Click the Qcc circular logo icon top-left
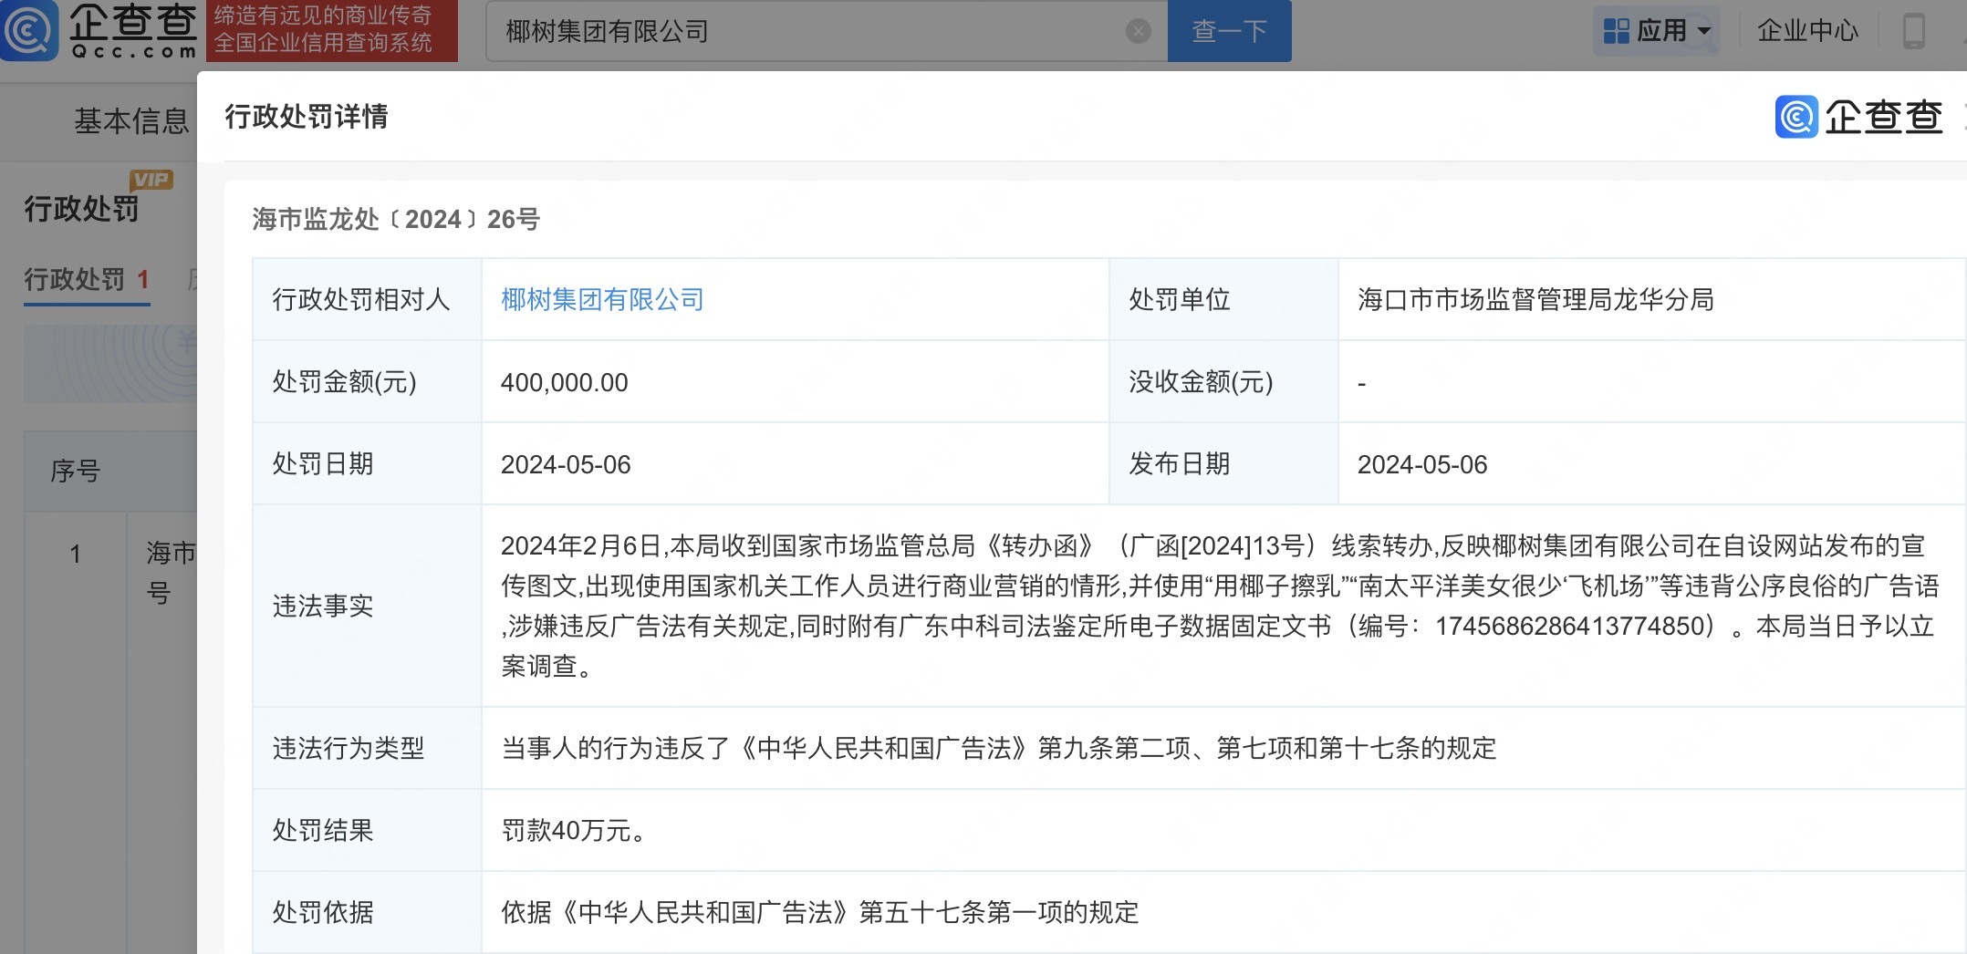Viewport: 1967px width, 954px height. (29, 31)
